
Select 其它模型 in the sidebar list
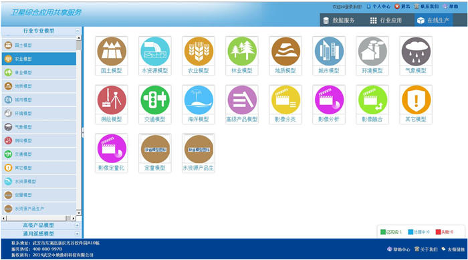39,168
